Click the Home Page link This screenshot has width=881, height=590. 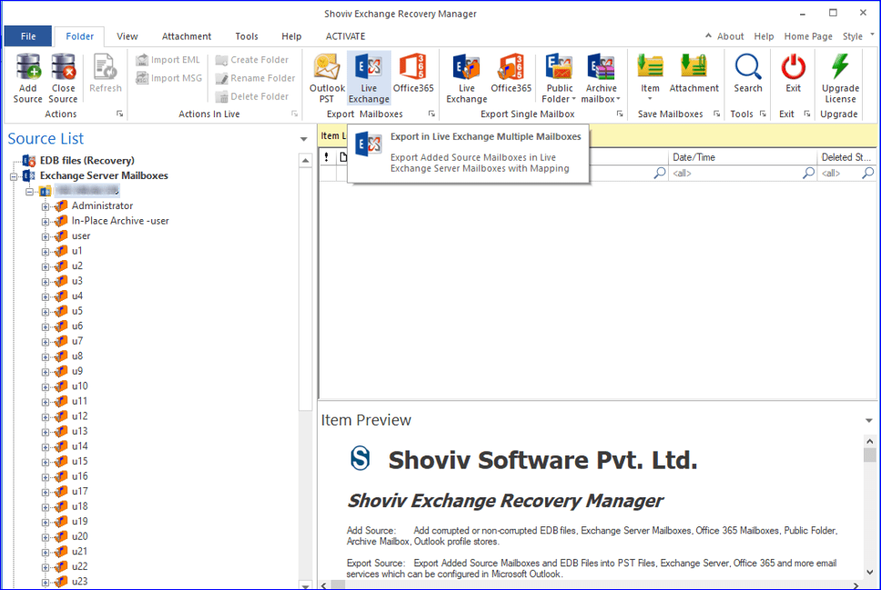pyautogui.click(x=808, y=36)
